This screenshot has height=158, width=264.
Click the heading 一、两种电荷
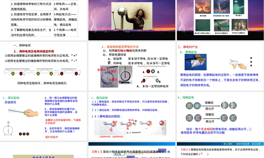pyautogui.click(x=22, y=45)
